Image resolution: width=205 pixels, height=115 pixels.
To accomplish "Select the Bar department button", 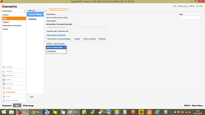I will [17, 105].
